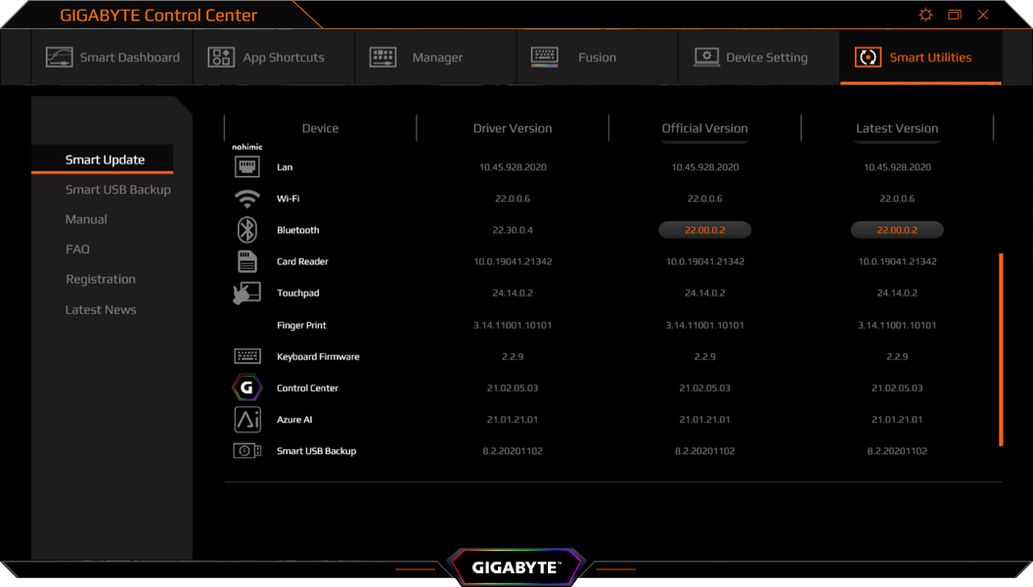
Task: Open the FAQ sidebar entry
Action: click(77, 249)
